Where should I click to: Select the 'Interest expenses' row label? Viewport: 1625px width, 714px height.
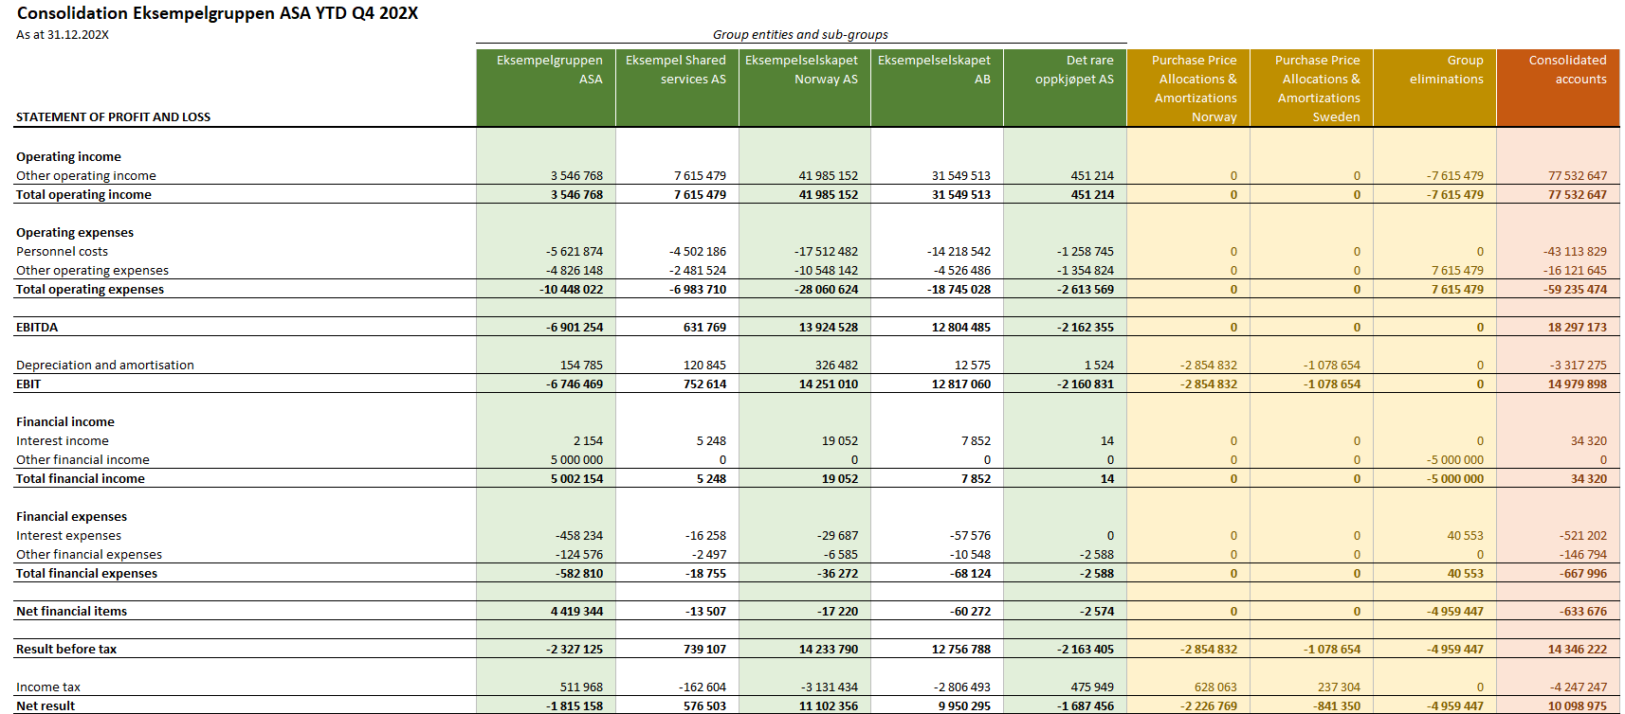(x=68, y=536)
